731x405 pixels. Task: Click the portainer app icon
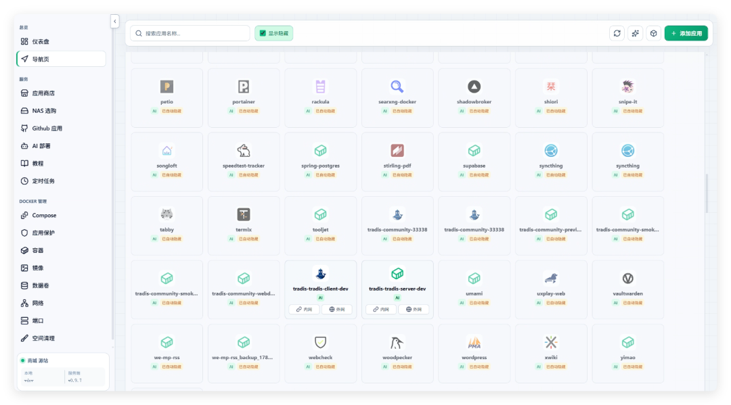[x=244, y=87]
